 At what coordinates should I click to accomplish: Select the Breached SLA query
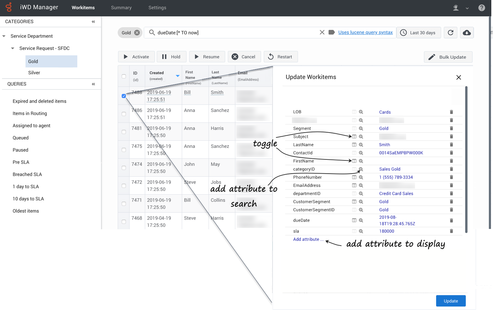tap(27, 174)
